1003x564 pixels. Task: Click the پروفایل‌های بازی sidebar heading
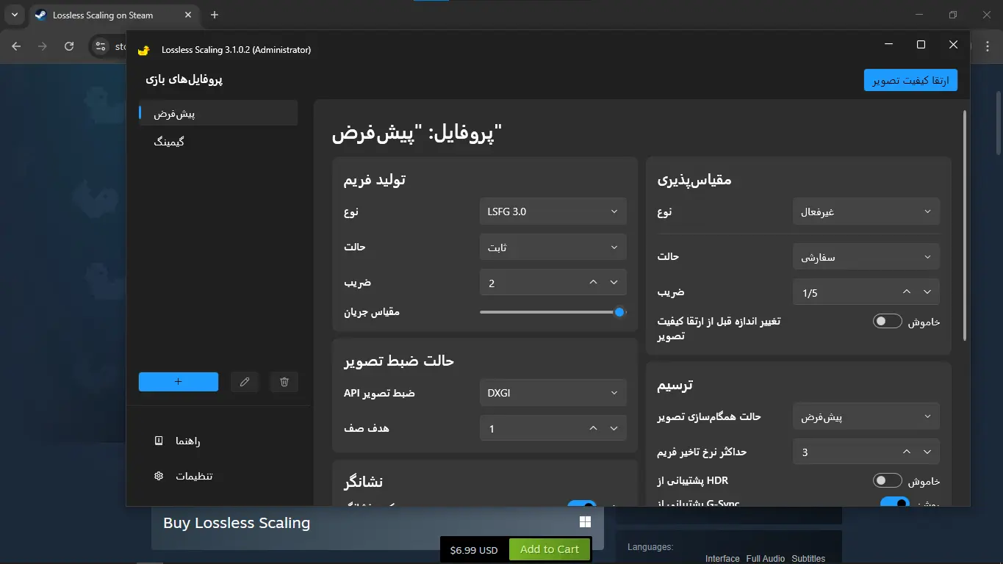coord(184,79)
